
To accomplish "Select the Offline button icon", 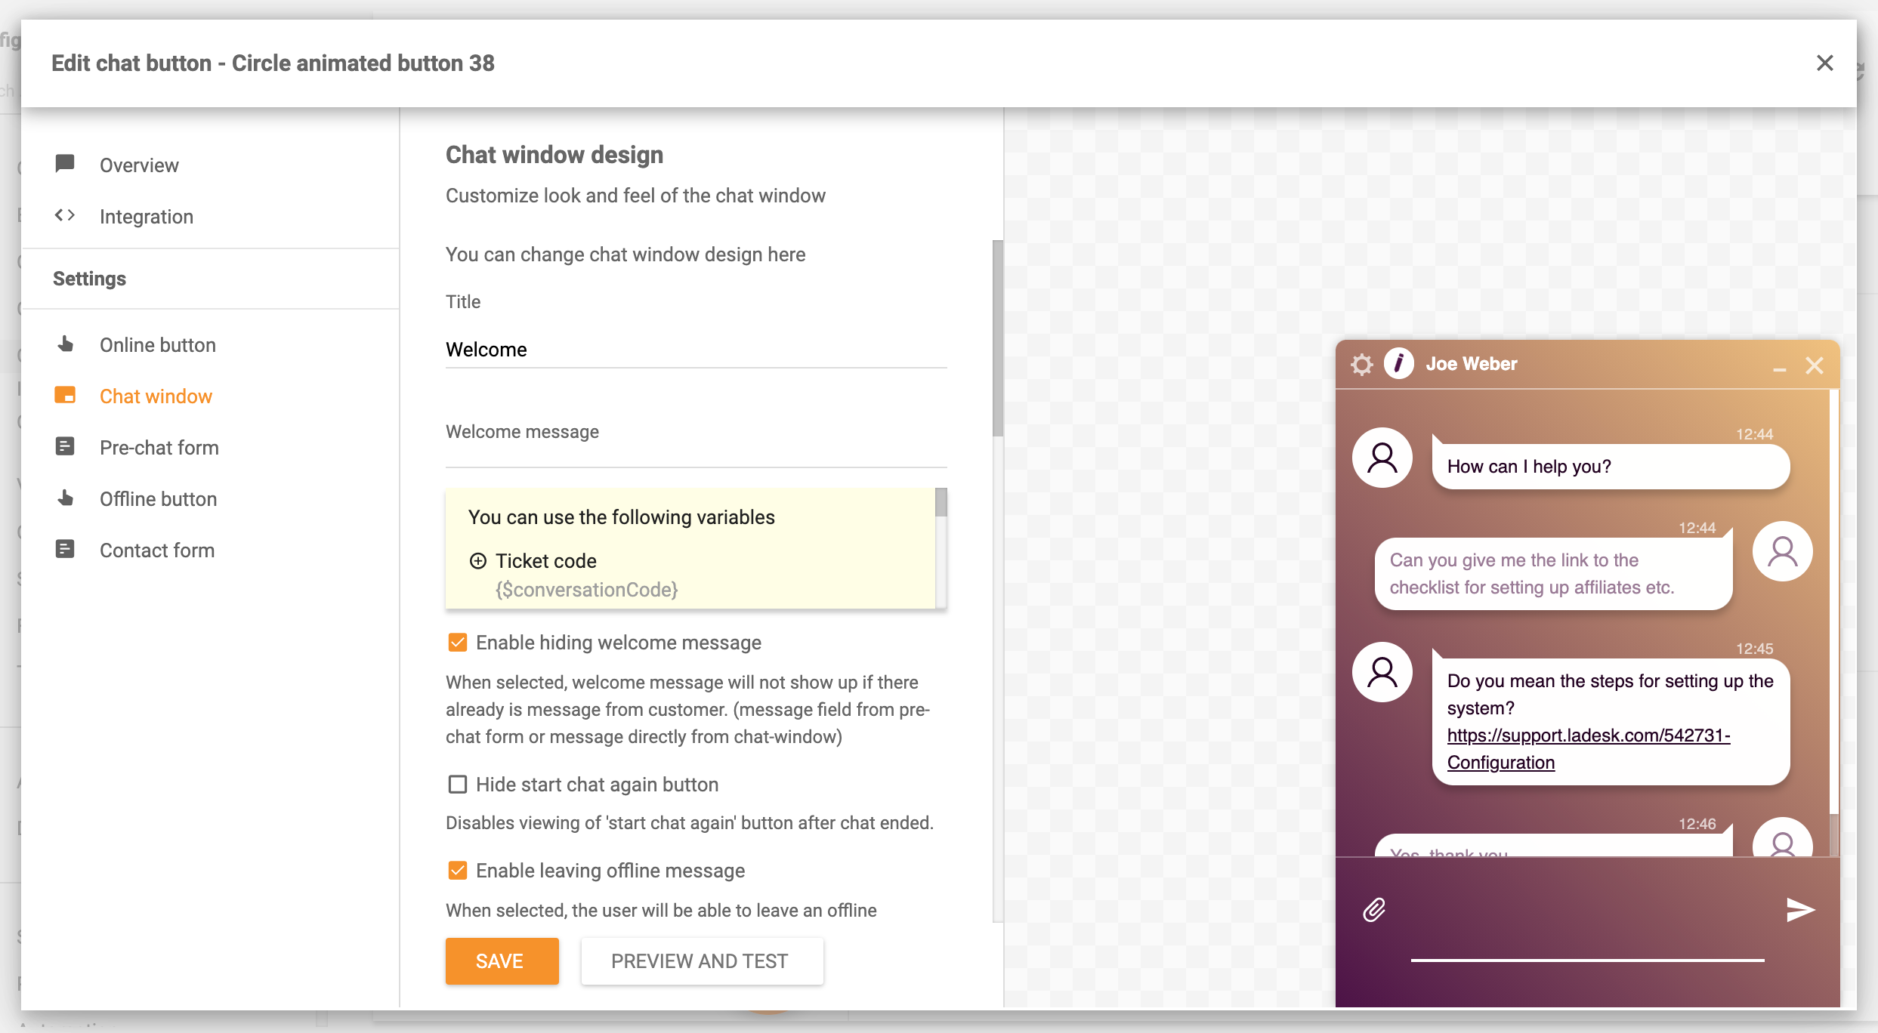I will [x=65, y=498].
